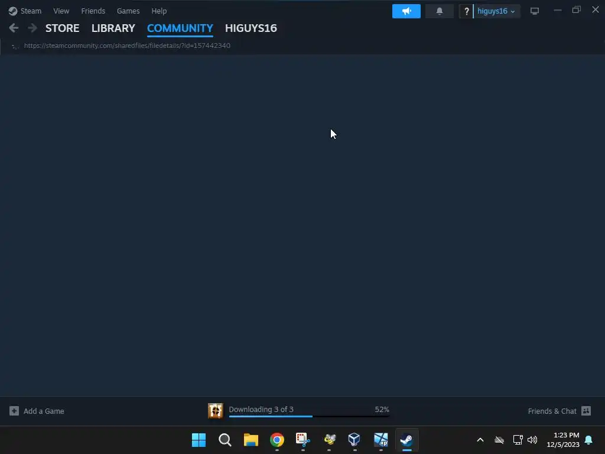605x454 pixels.
Task: Open the volume speaker tray icon
Action: point(532,440)
